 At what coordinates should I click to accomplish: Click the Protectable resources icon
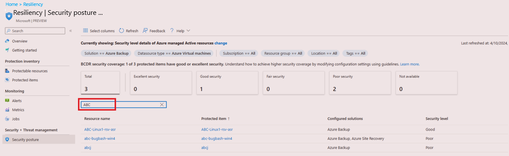(x=8, y=71)
